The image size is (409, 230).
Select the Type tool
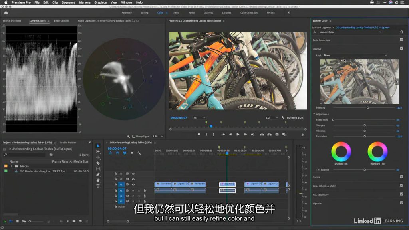click(98, 186)
